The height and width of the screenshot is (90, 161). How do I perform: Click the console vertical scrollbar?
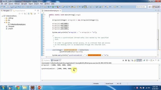[159, 72]
